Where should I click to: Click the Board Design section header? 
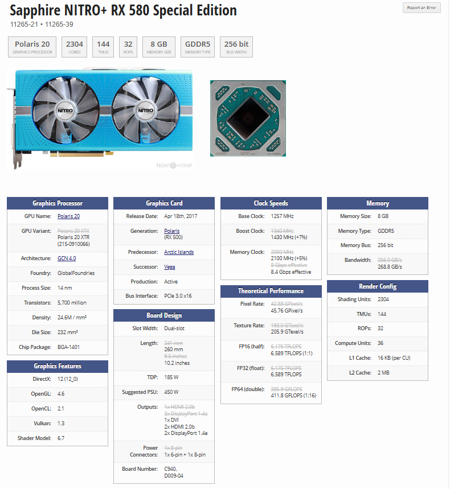(x=164, y=315)
